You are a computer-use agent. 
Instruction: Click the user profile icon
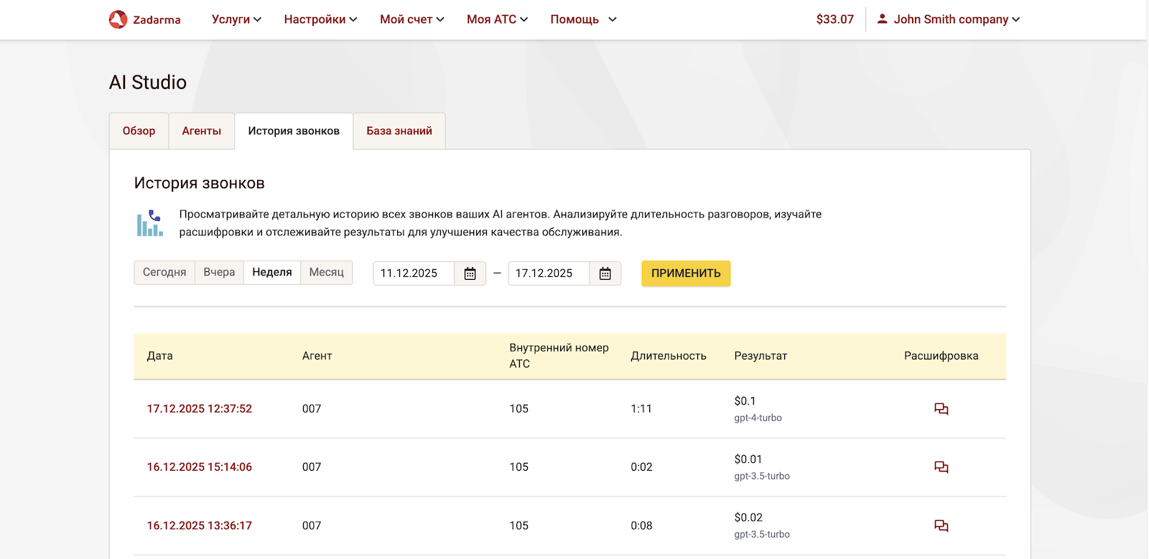(882, 19)
